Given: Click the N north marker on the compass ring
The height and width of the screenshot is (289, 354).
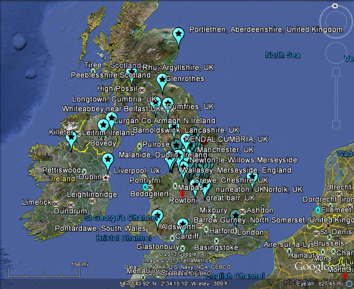Looking at the screenshot, I should pyautogui.click(x=335, y=6).
